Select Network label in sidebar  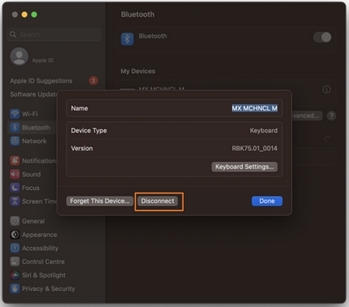click(34, 141)
